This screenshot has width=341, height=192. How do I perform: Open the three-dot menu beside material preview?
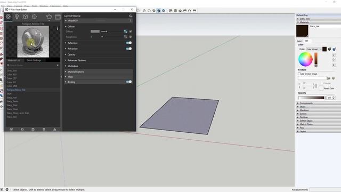[x=58, y=28]
